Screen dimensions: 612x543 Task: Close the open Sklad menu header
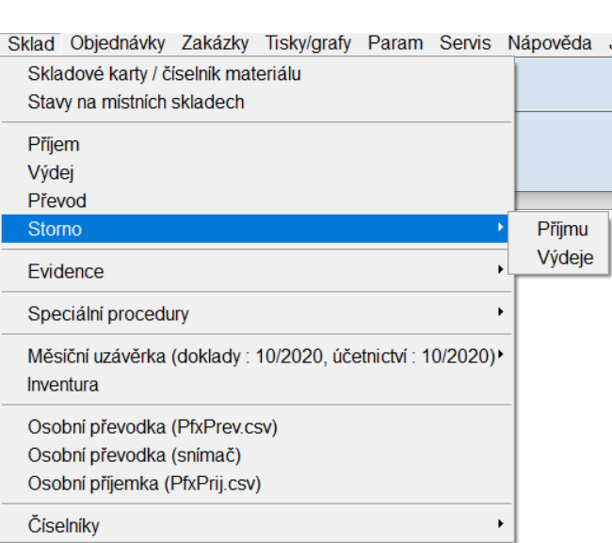30,44
